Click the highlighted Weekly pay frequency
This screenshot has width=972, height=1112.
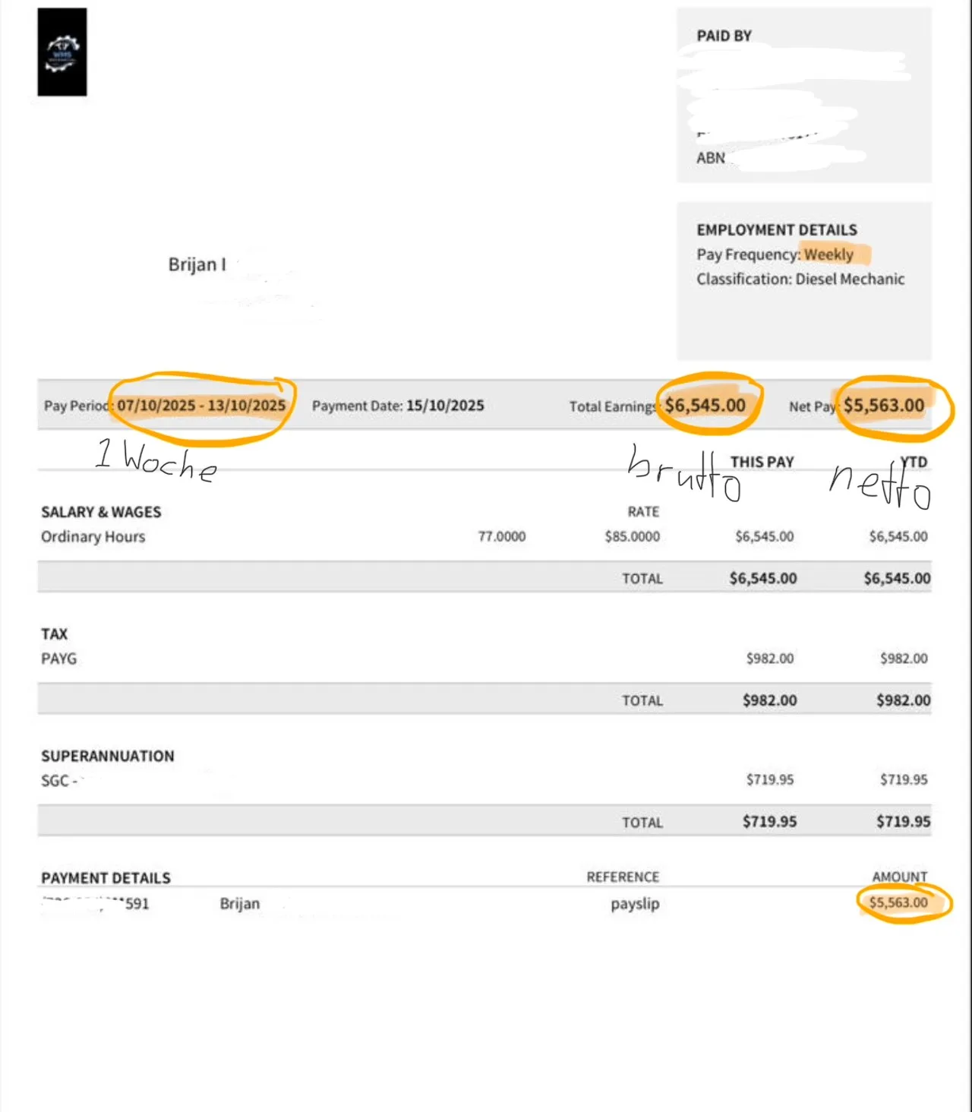[x=829, y=254]
